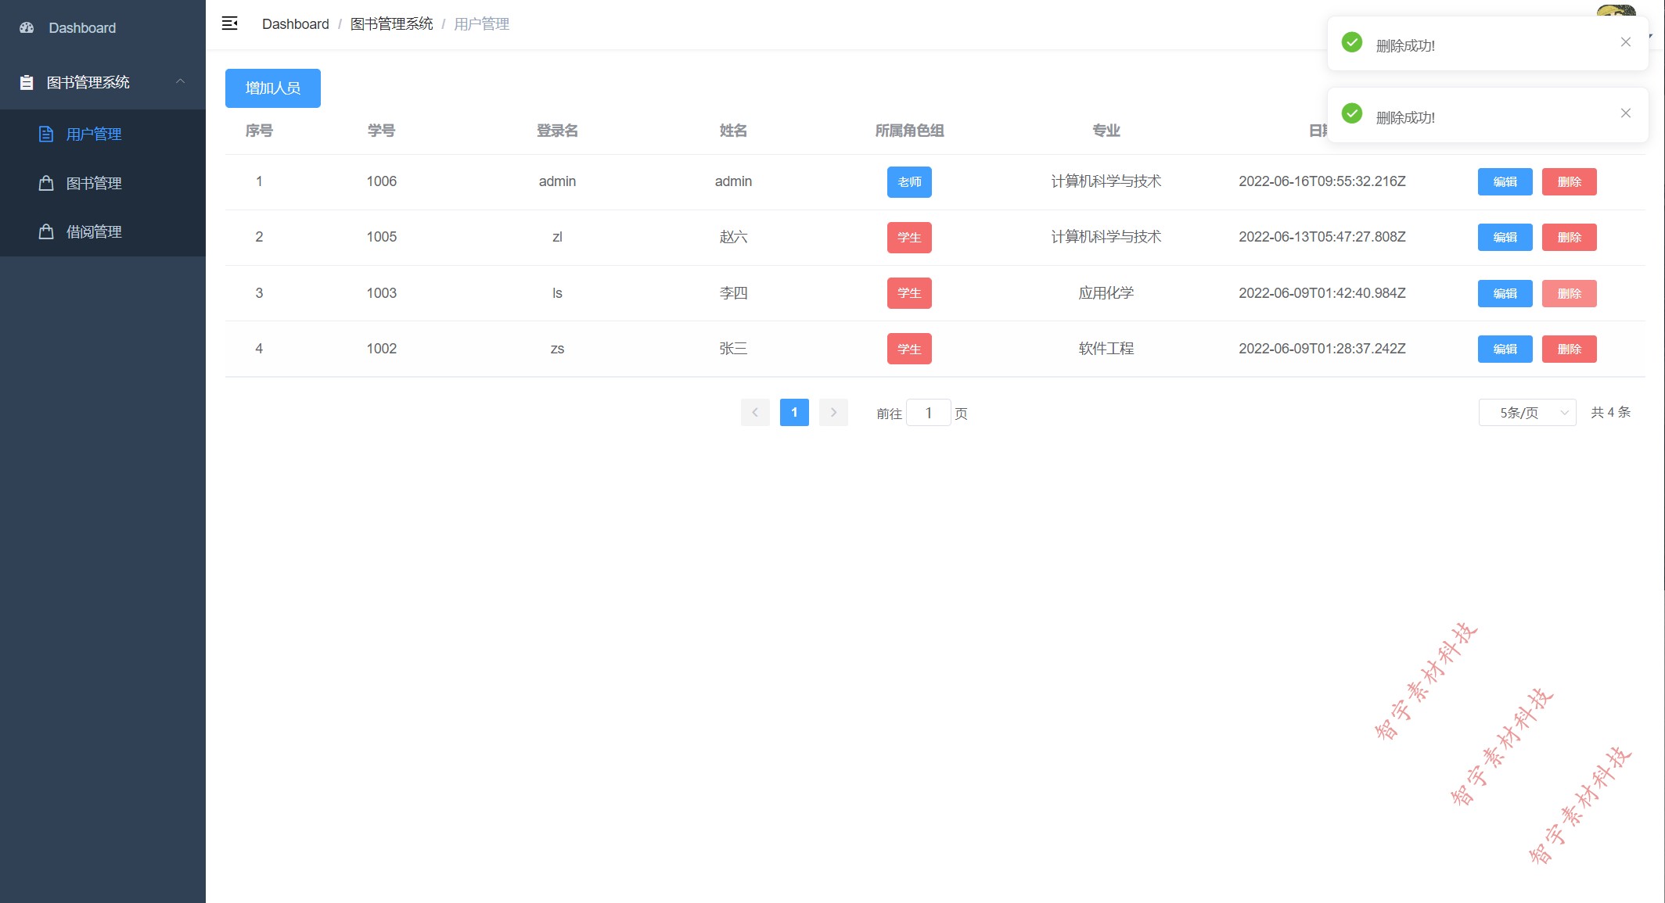Click student number 1006
Screen dimensions: 1665x903
(382, 181)
